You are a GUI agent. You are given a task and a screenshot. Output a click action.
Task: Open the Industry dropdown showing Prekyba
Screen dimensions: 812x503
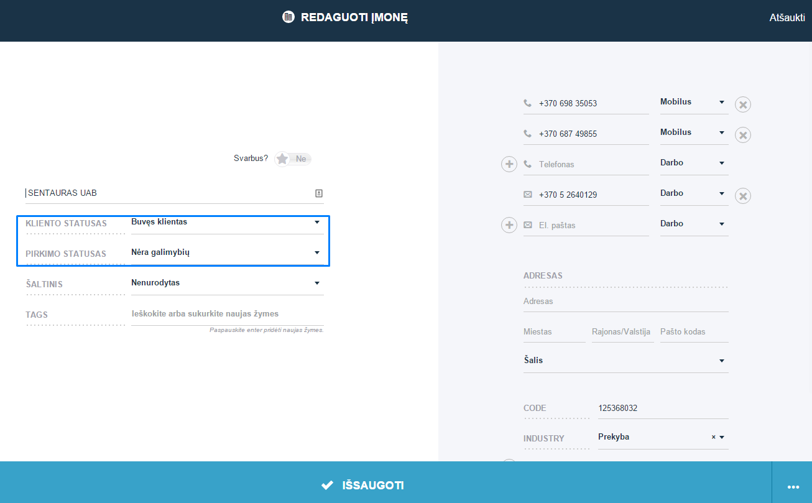pos(663,438)
